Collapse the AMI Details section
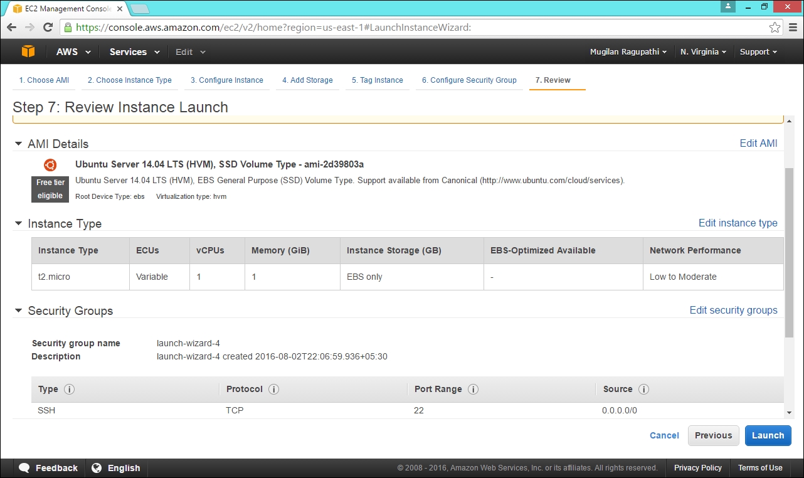Image resolution: width=804 pixels, height=478 pixels. point(18,144)
